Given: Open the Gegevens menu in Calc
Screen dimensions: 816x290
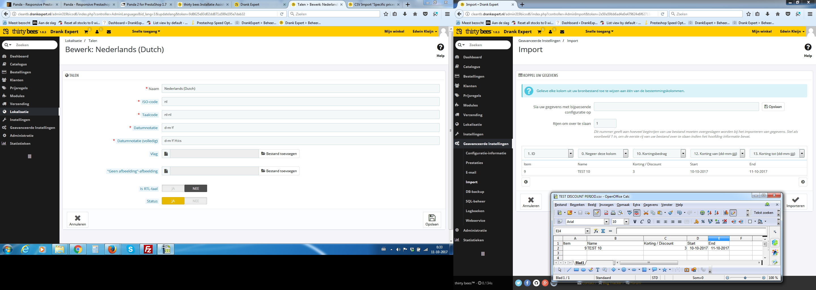Looking at the screenshot, I should pyautogui.click(x=650, y=205).
